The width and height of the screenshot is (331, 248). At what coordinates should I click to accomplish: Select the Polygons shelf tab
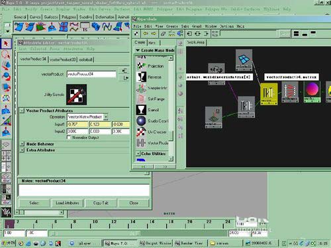(69, 17)
